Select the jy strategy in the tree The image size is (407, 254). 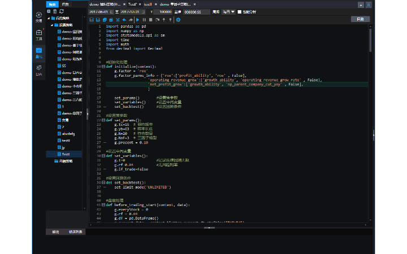click(x=61, y=147)
